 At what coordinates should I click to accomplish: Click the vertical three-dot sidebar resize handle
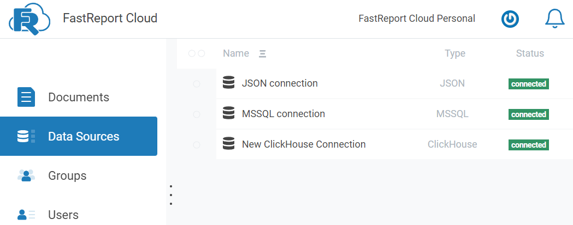(171, 195)
